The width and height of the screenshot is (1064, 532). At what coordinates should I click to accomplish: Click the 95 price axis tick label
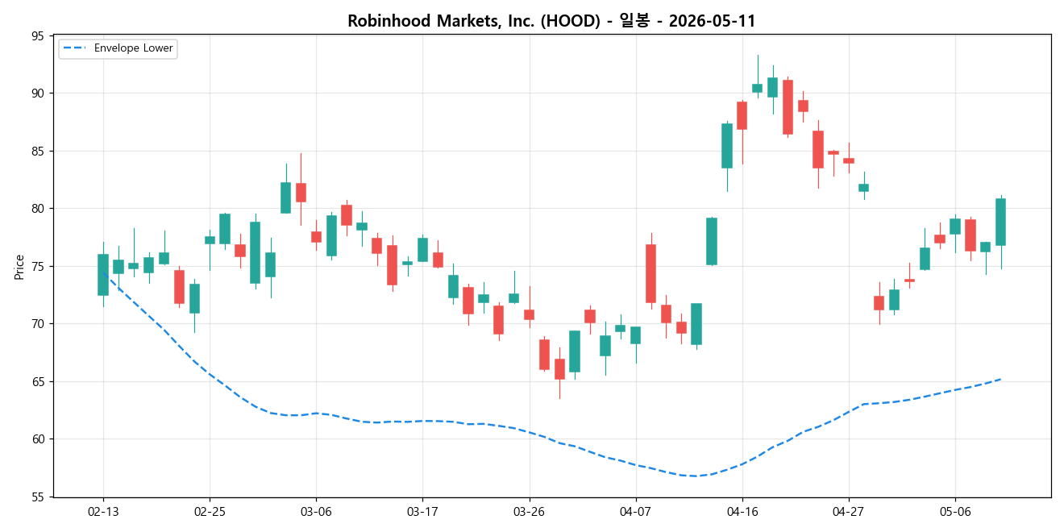pyautogui.click(x=39, y=35)
